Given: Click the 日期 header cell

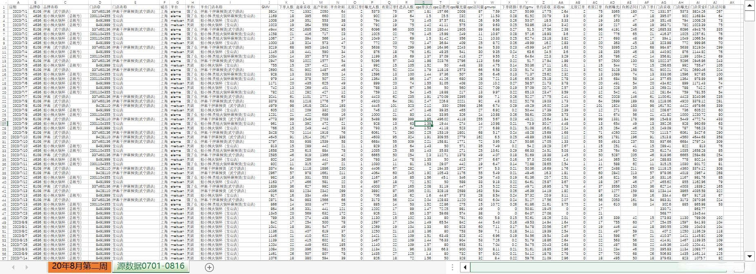Looking at the screenshot, I should click(x=18, y=7).
